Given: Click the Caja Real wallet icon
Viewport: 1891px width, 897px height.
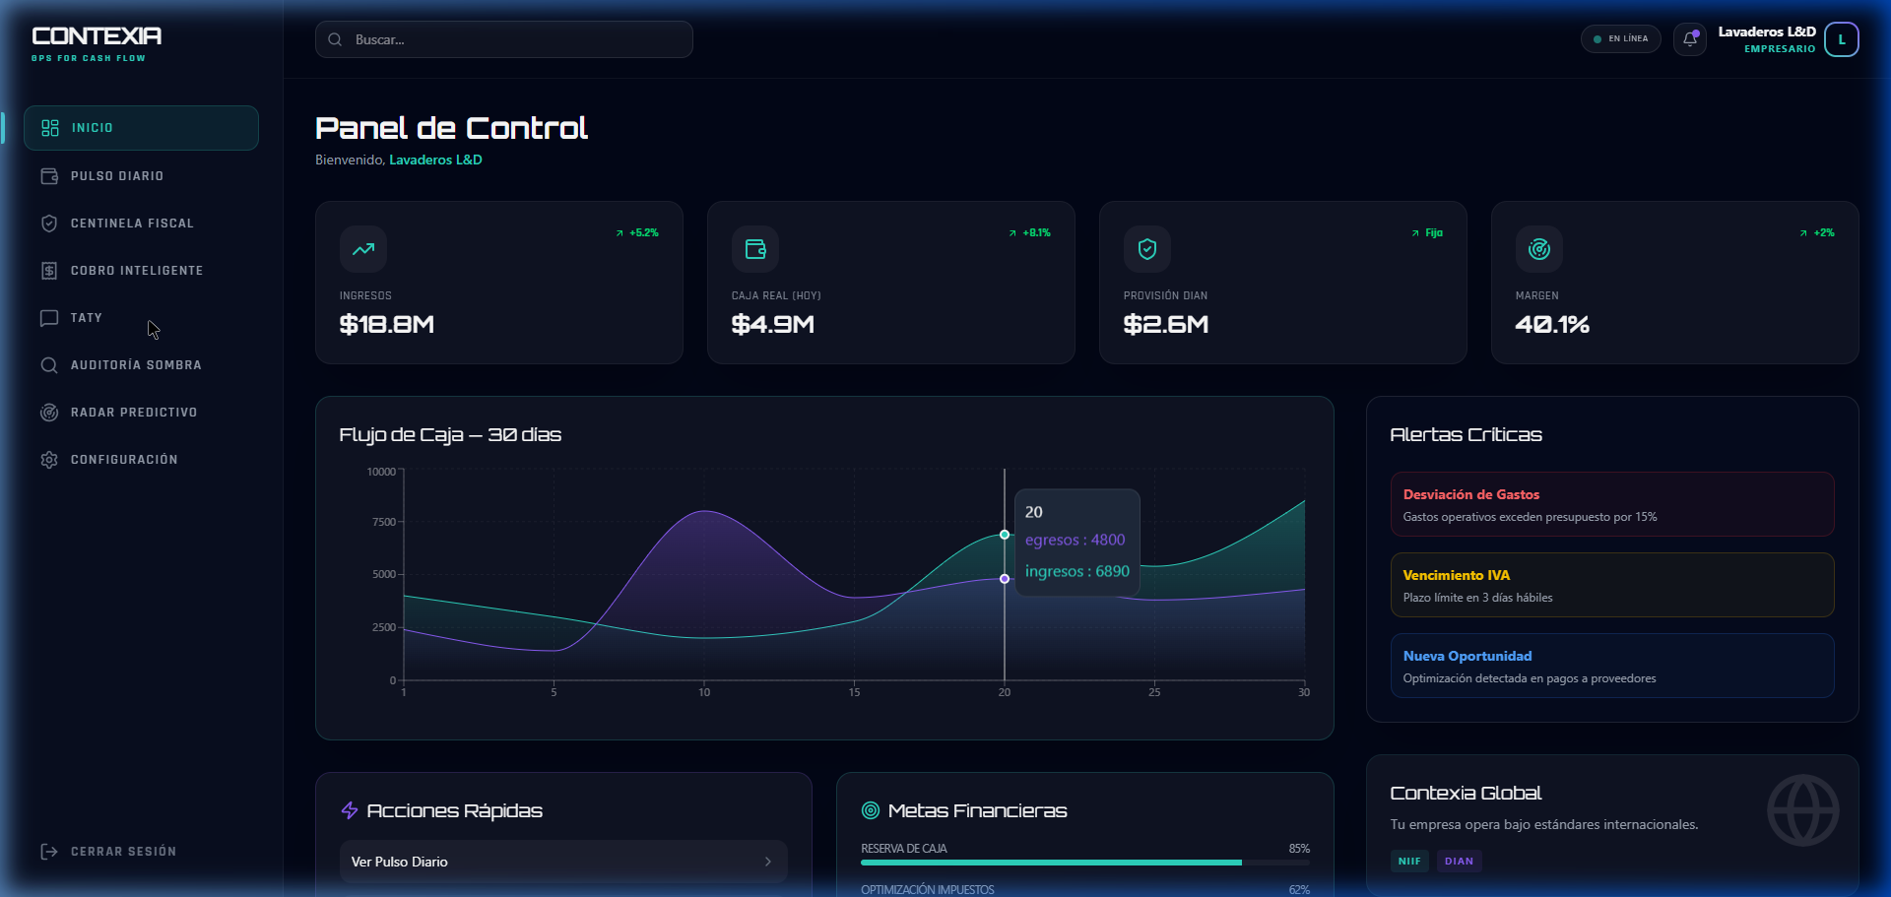Looking at the screenshot, I should tap(755, 249).
